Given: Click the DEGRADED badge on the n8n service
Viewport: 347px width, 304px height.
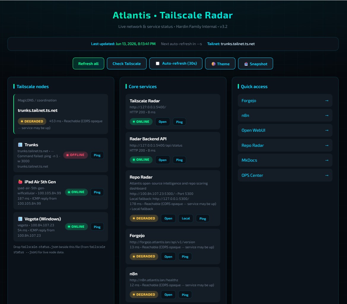Looking at the screenshot, I should click(x=144, y=295).
